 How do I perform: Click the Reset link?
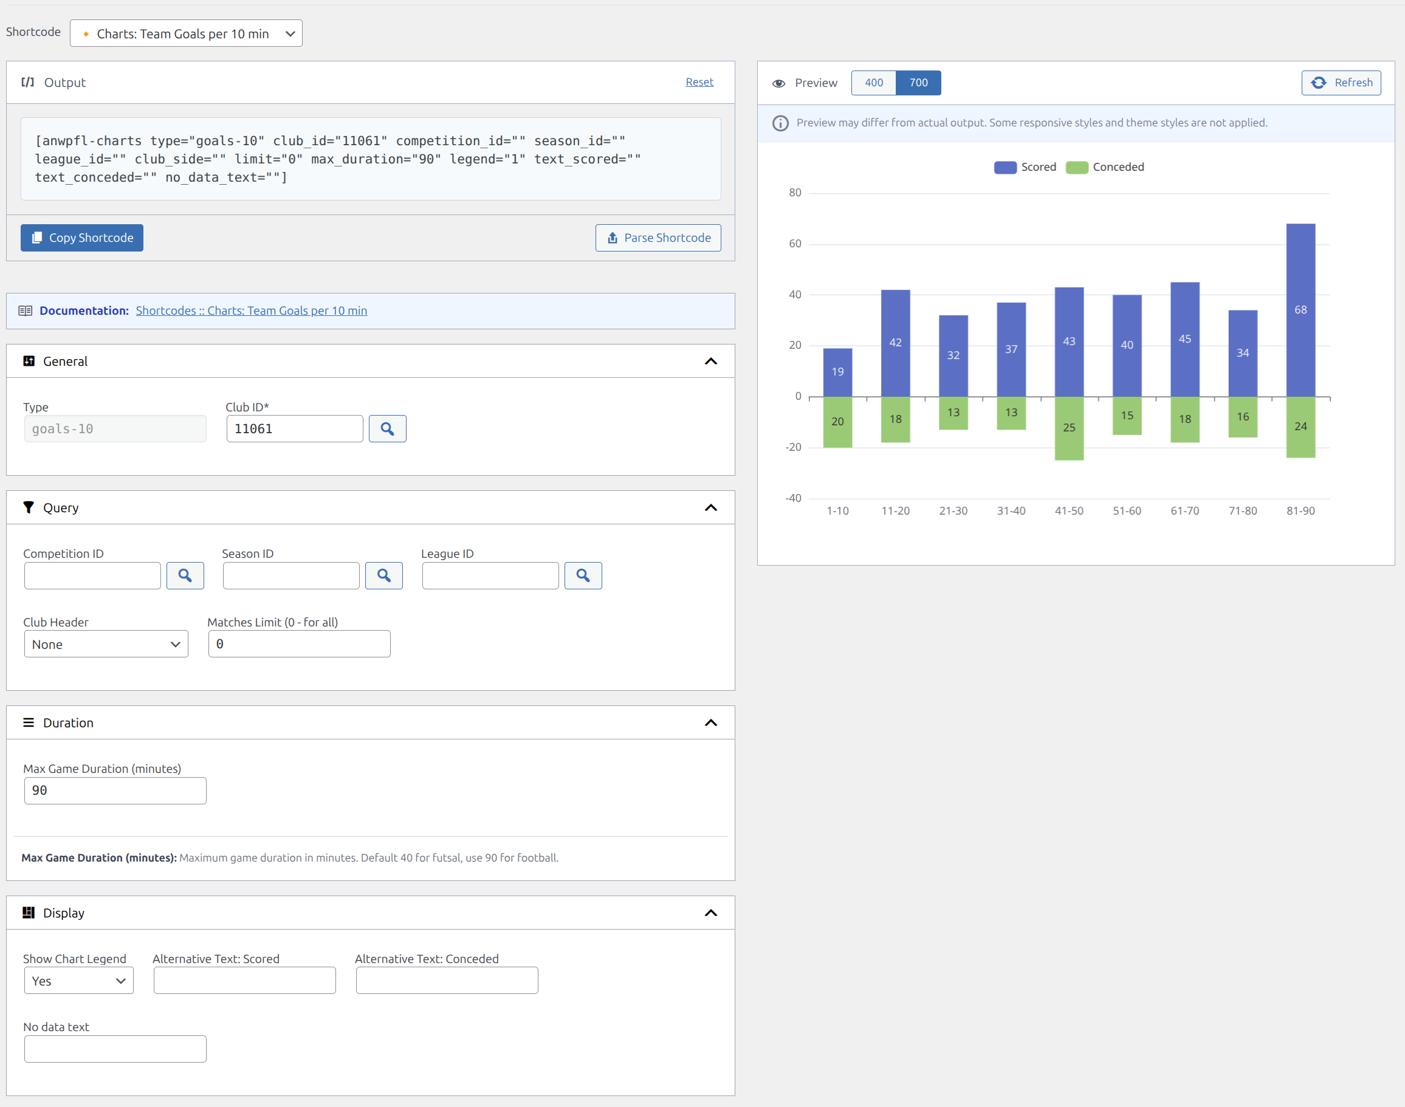tap(699, 81)
